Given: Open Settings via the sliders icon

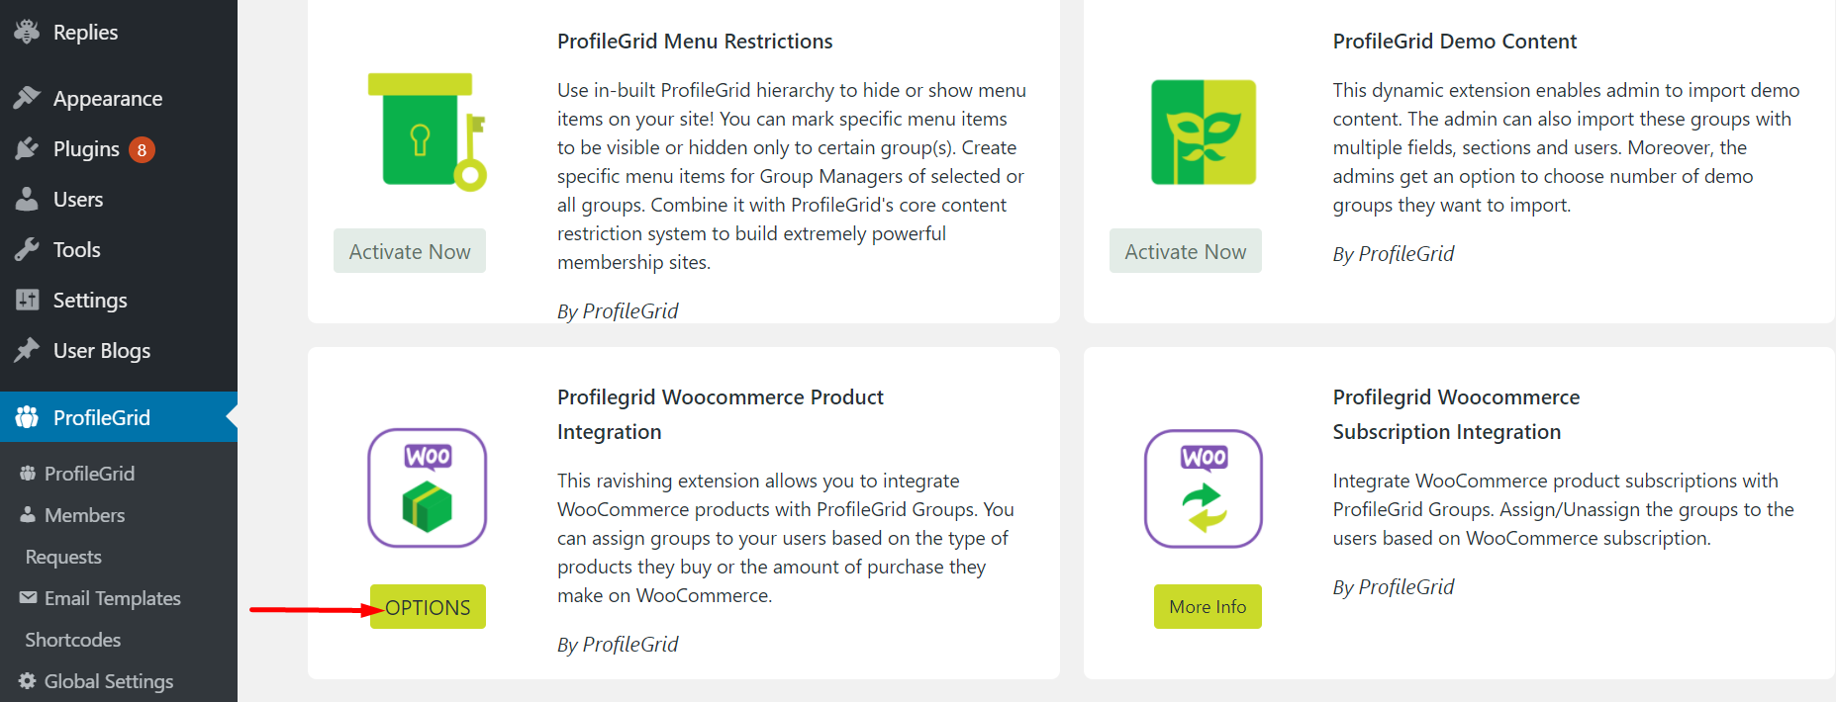Looking at the screenshot, I should coord(27,300).
